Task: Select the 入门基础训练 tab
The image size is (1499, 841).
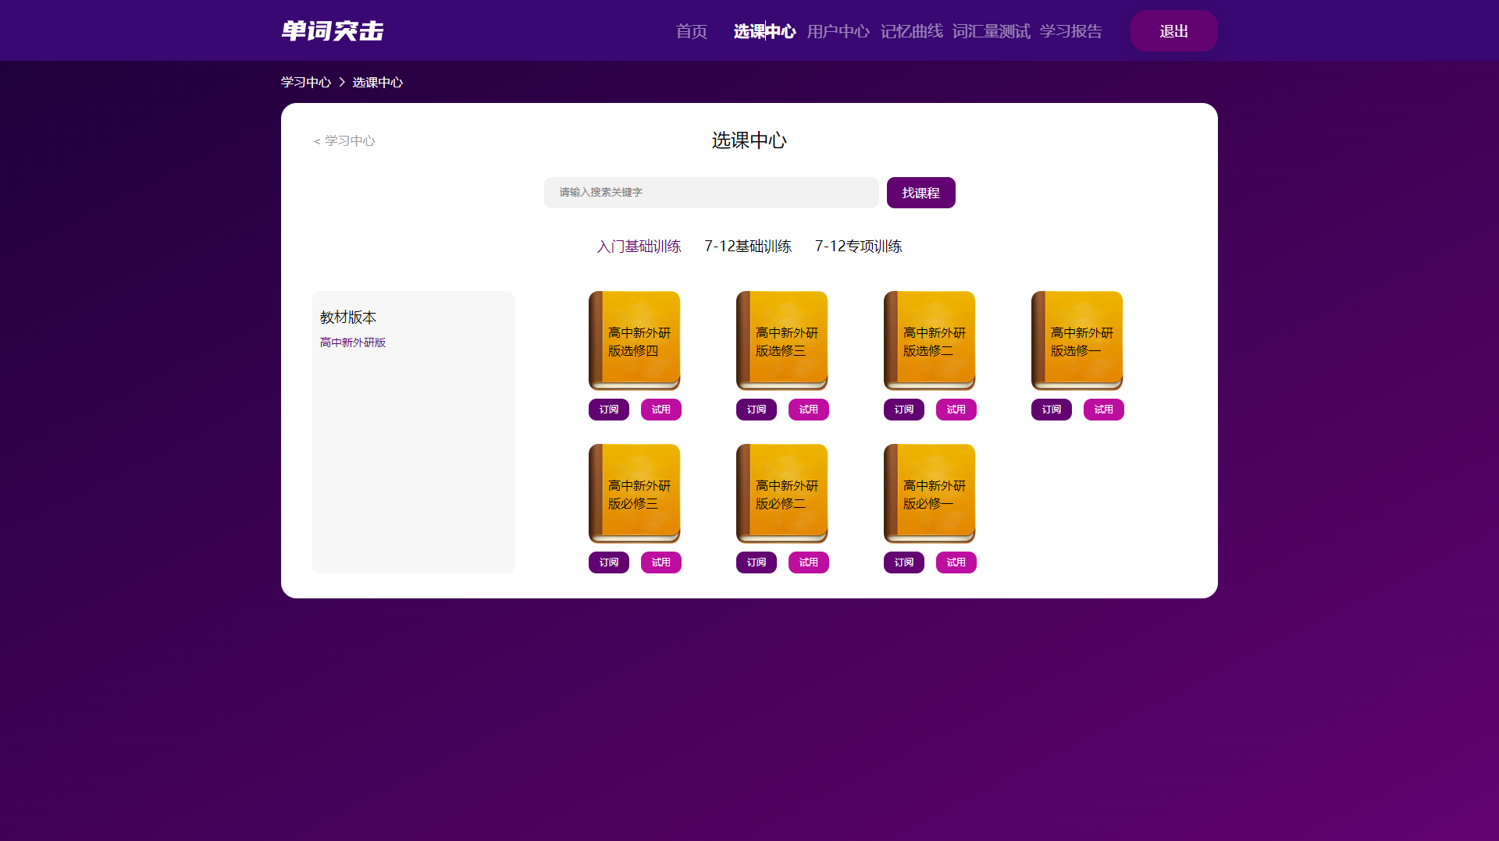Action: [x=639, y=247]
